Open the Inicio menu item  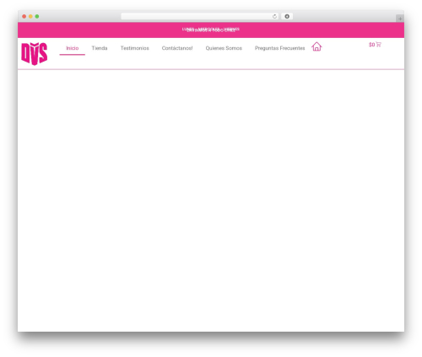[73, 48]
